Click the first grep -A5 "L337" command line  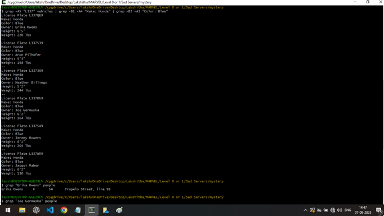click(x=84, y=11)
